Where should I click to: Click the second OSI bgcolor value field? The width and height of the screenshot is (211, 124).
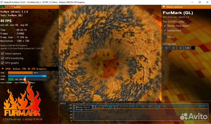click(173, 48)
